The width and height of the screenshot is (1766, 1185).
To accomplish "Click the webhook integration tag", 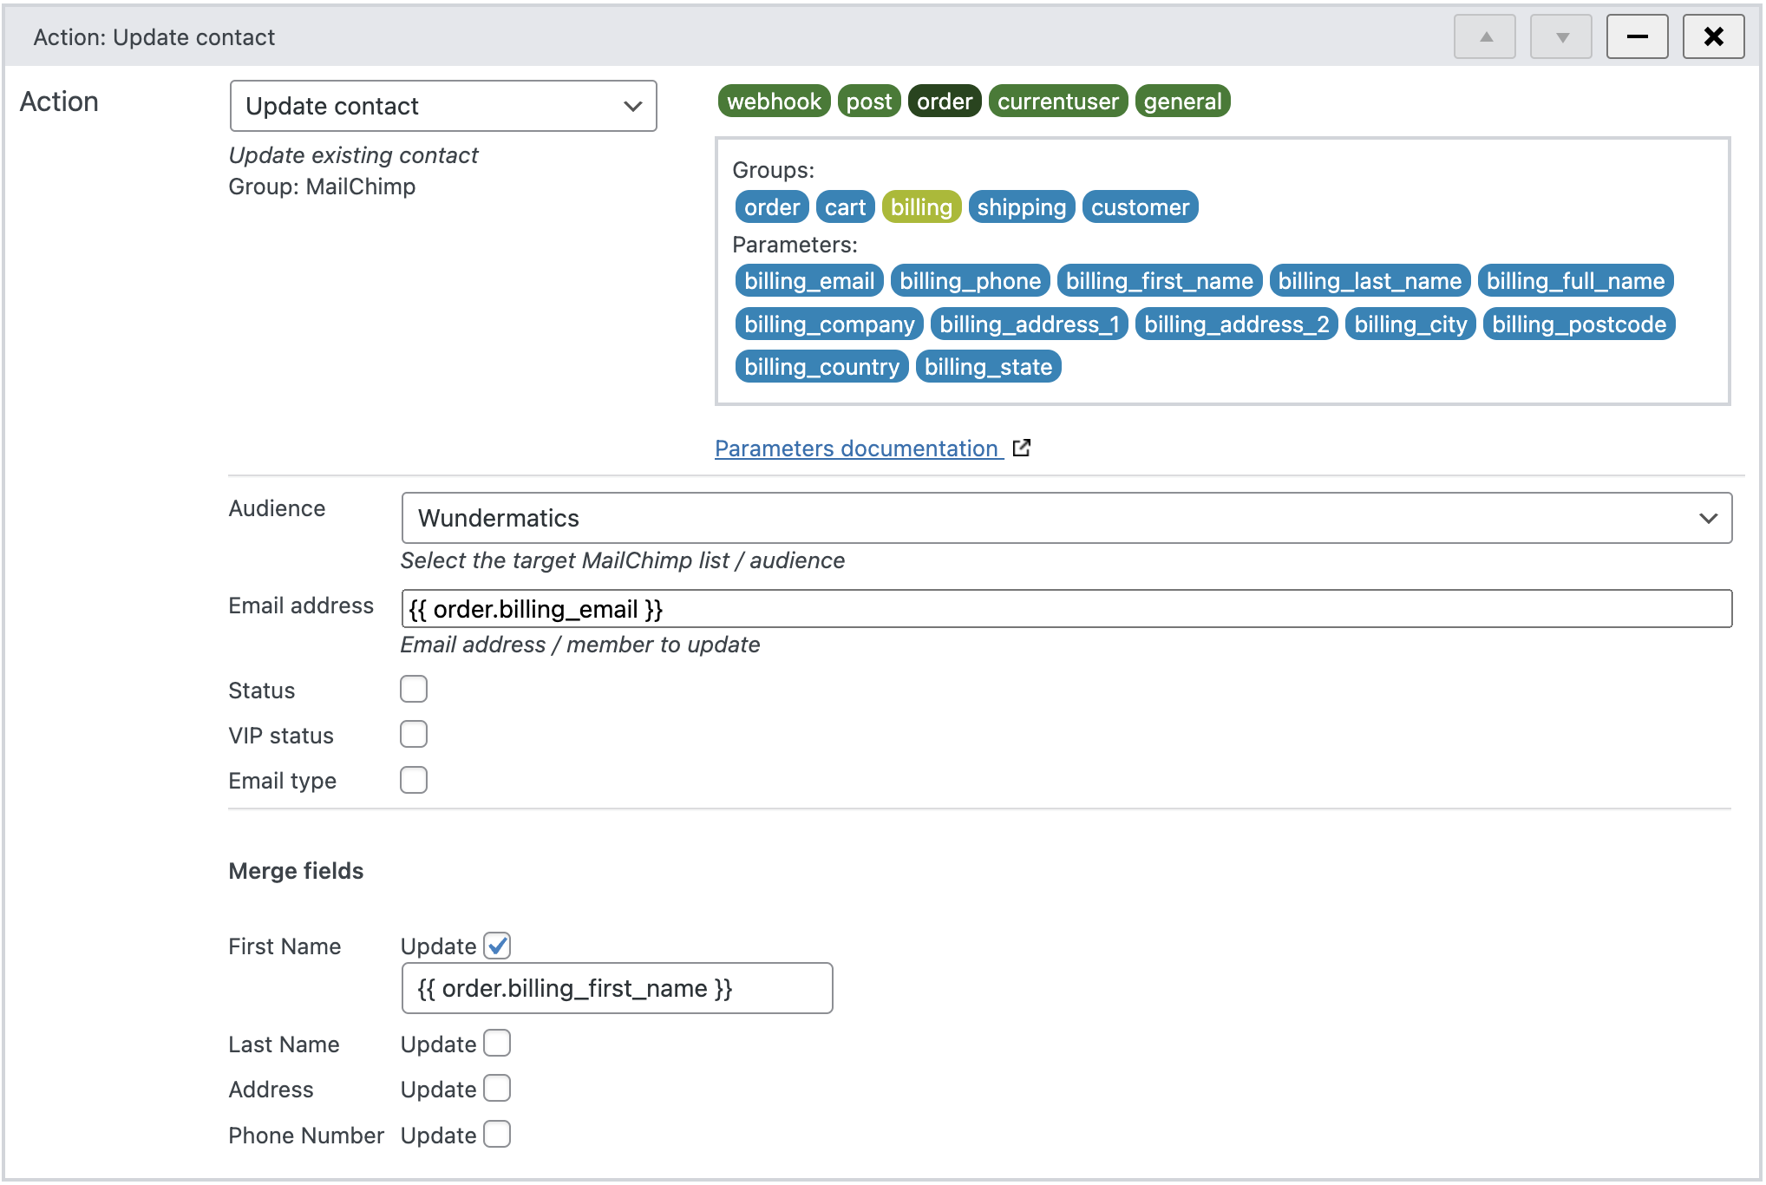I will pyautogui.click(x=773, y=101).
